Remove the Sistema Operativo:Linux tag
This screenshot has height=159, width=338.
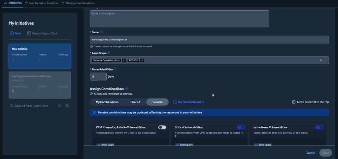[x=123, y=60]
